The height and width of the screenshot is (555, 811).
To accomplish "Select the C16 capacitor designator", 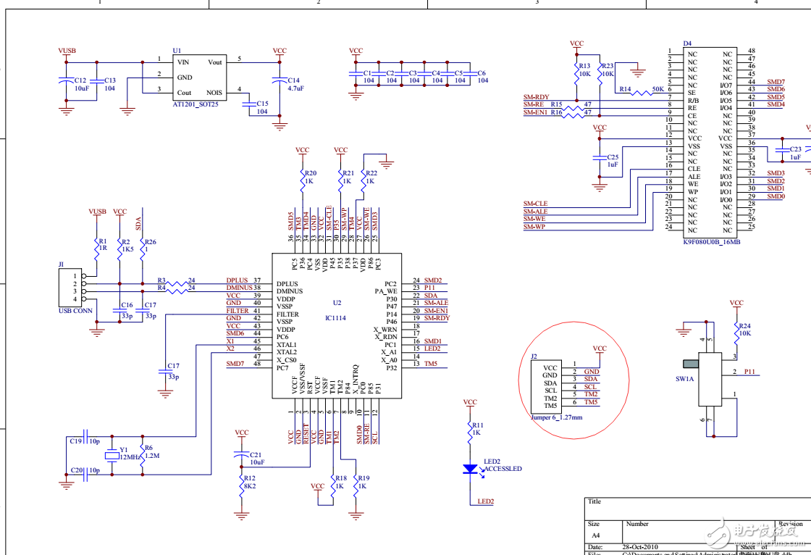I will pos(127,305).
